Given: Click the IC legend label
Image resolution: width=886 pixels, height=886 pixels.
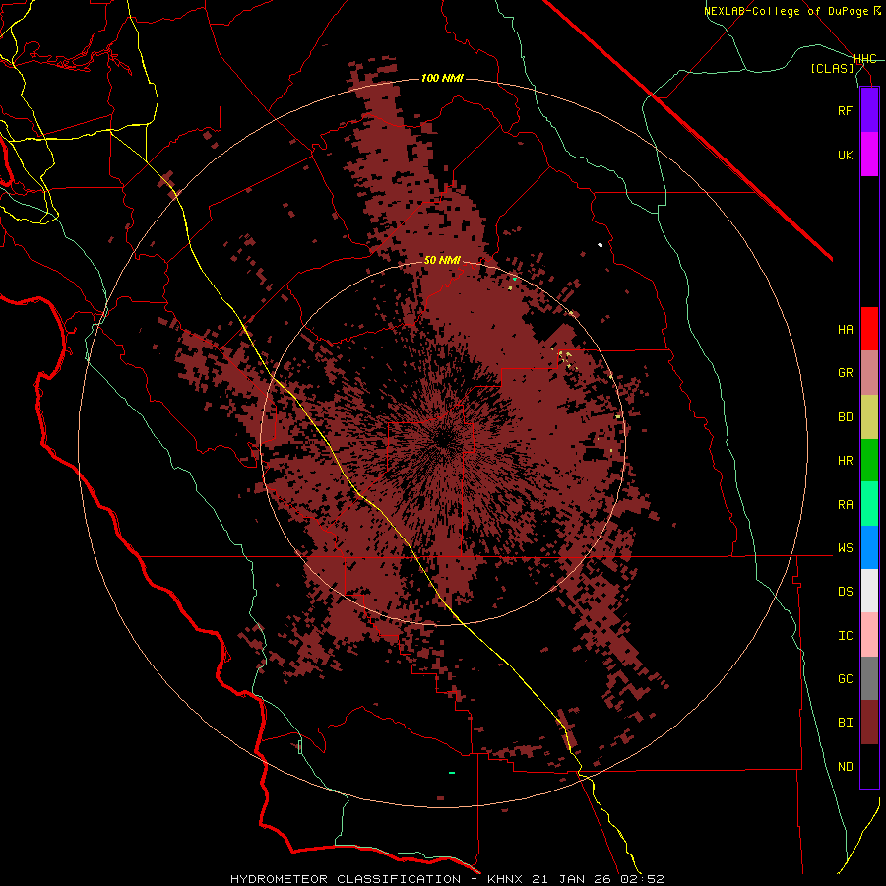Looking at the screenshot, I should click(x=845, y=635).
